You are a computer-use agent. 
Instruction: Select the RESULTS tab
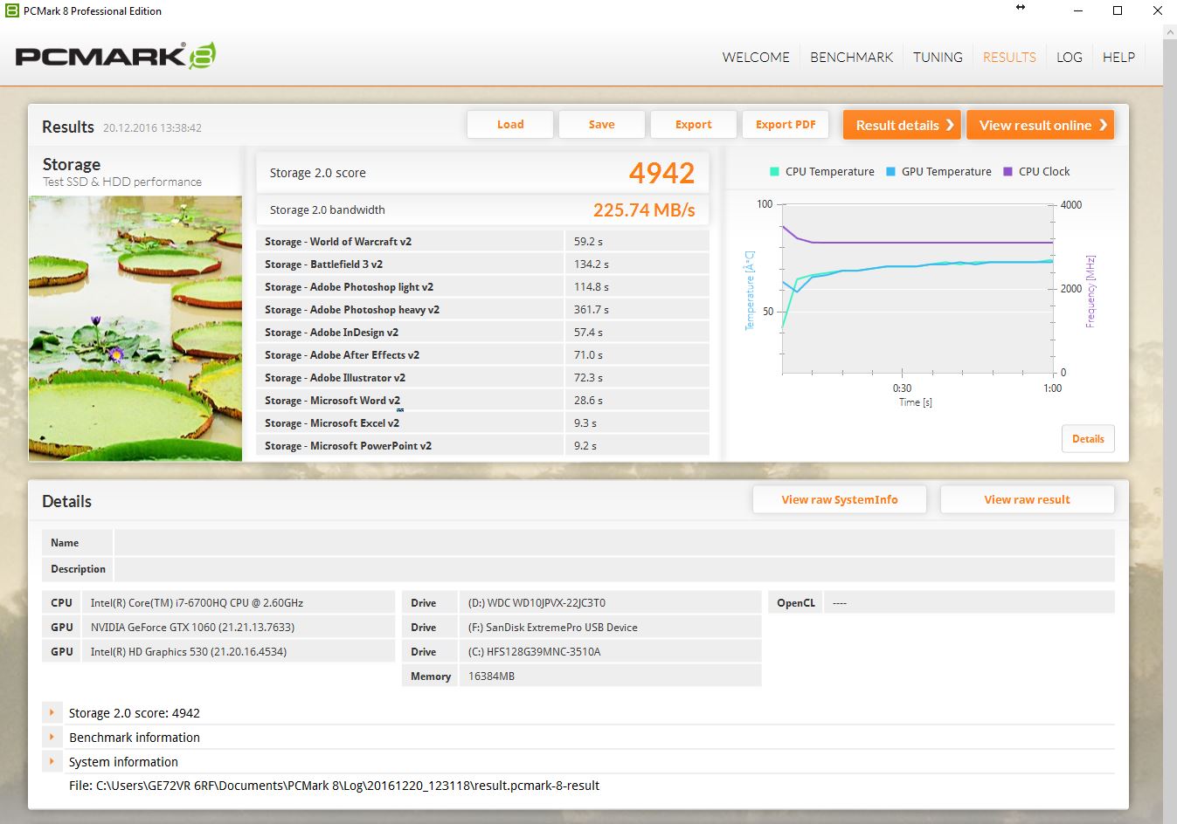pos(1009,57)
